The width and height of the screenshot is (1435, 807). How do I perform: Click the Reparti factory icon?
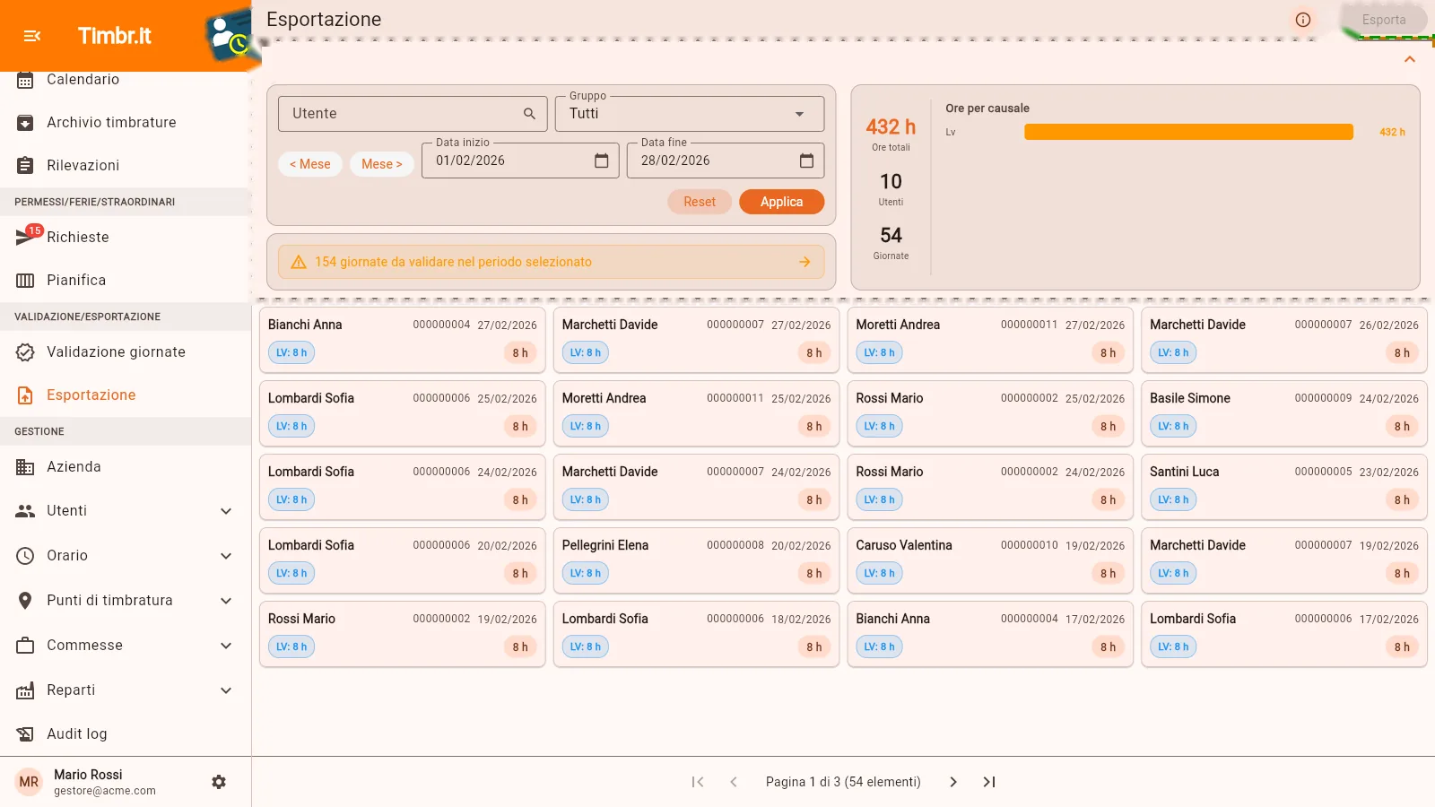coord(25,690)
